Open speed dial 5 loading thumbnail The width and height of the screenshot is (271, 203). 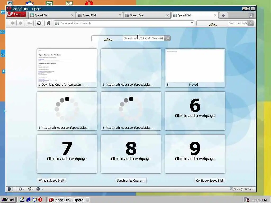(x=131, y=111)
